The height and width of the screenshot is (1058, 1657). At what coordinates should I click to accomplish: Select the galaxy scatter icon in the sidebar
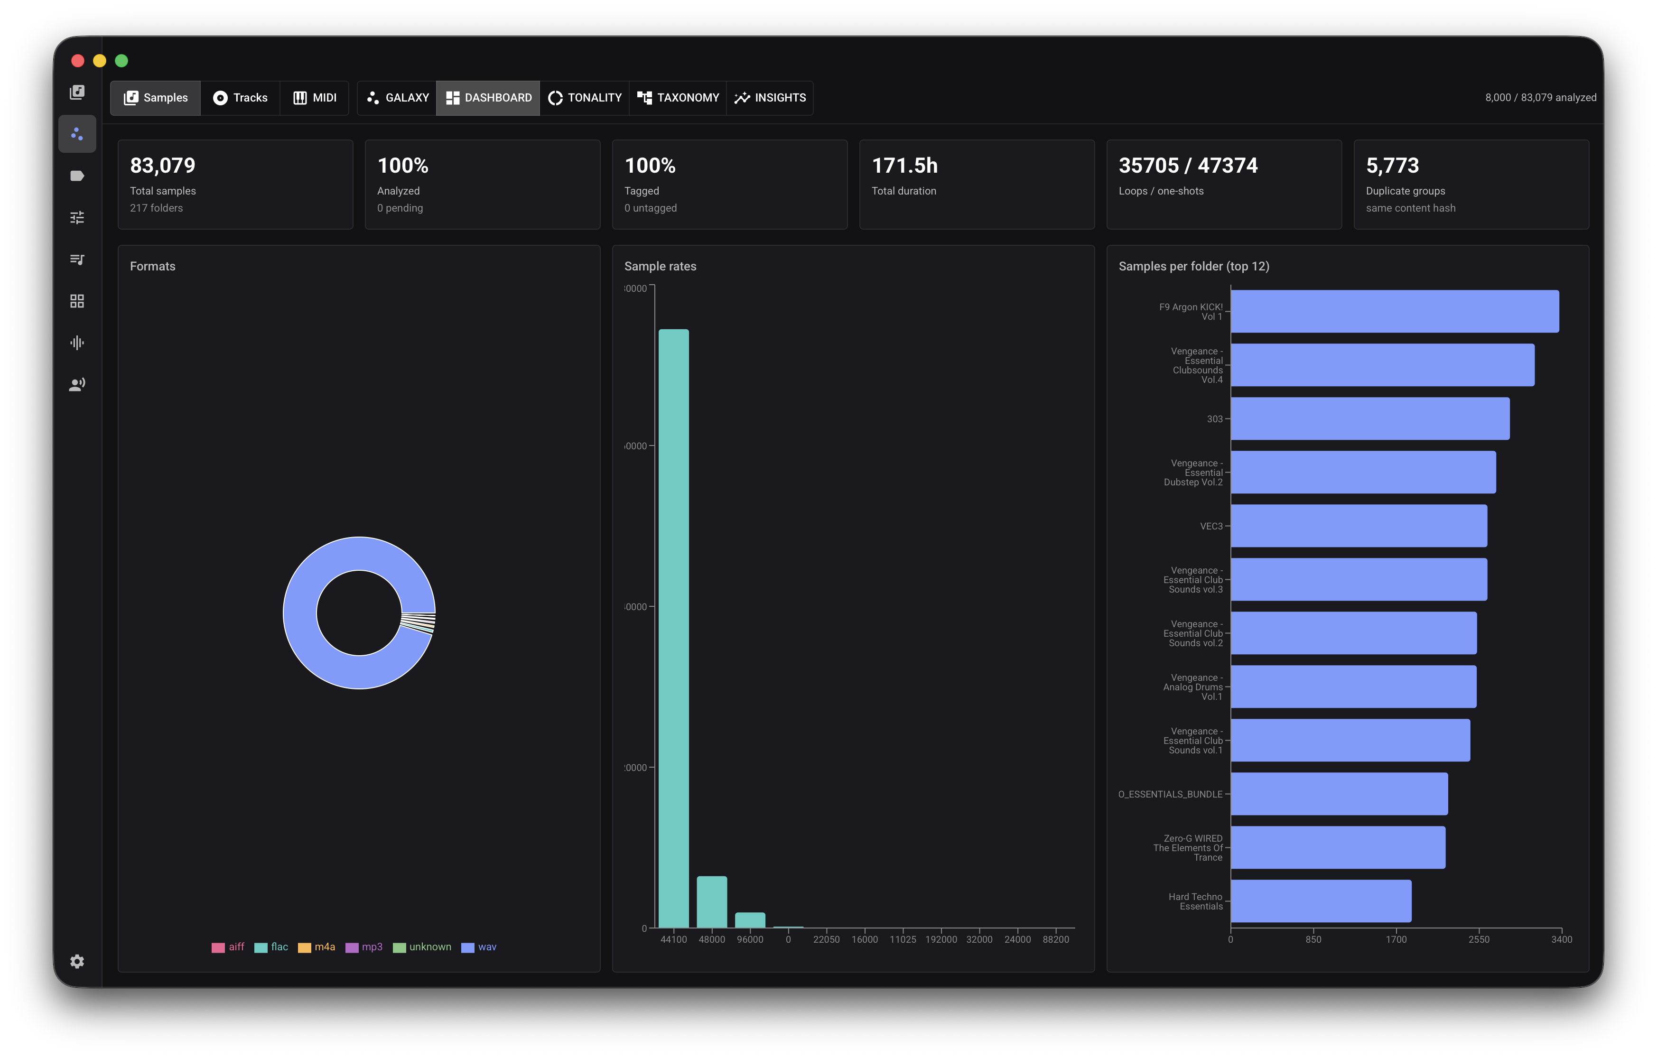click(x=77, y=134)
